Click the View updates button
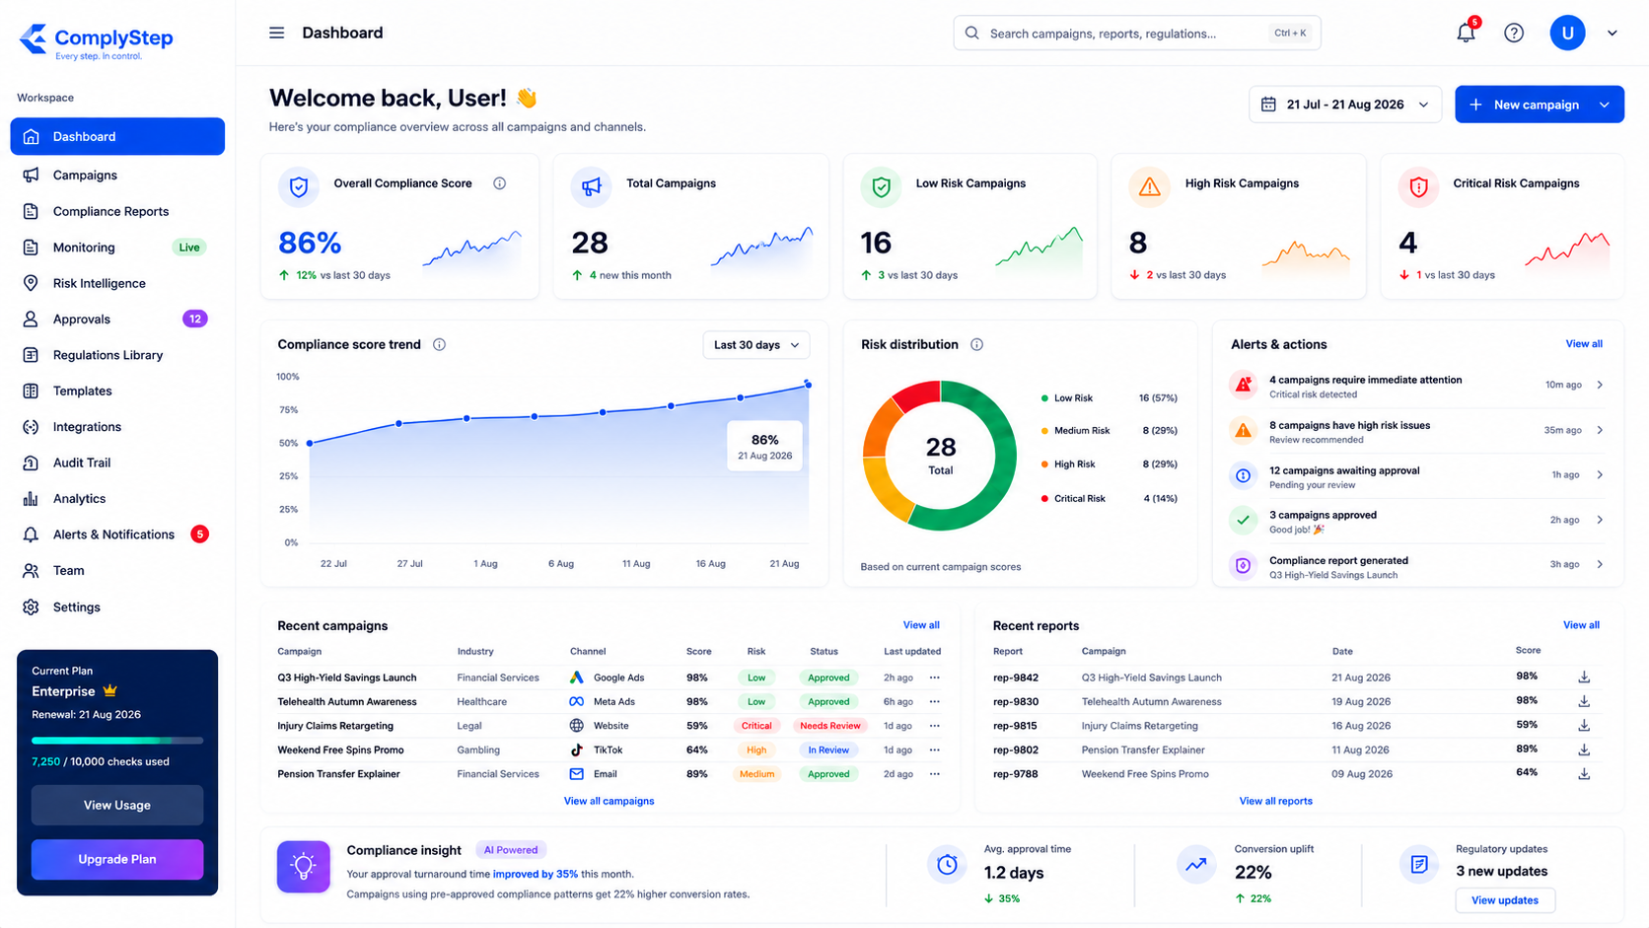Viewport: 1649px width, 928px height. 1505,900
